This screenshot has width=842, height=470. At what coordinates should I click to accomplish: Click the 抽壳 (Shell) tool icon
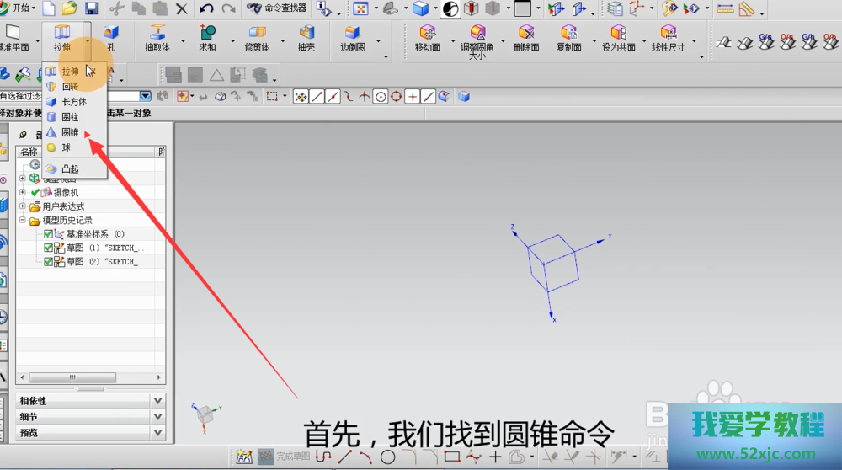click(x=306, y=36)
